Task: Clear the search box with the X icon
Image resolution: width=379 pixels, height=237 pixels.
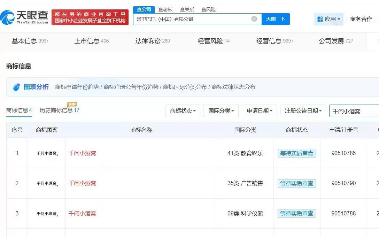Action: pyautogui.click(x=254, y=19)
